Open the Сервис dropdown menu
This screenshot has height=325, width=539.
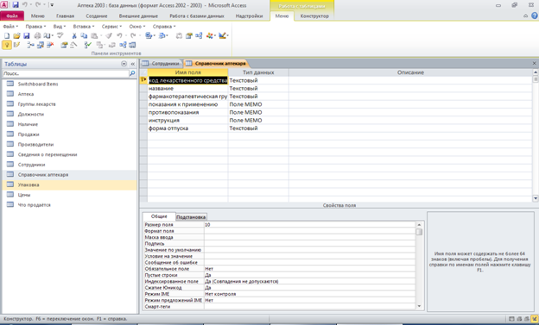[x=111, y=27]
